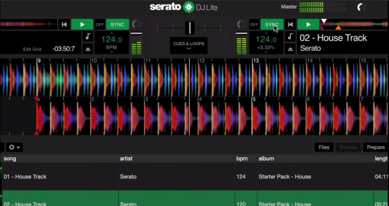Screen dimensions: 389x206
Task: Eject the track from the right deck
Action: pyautogui.click(x=290, y=49)
